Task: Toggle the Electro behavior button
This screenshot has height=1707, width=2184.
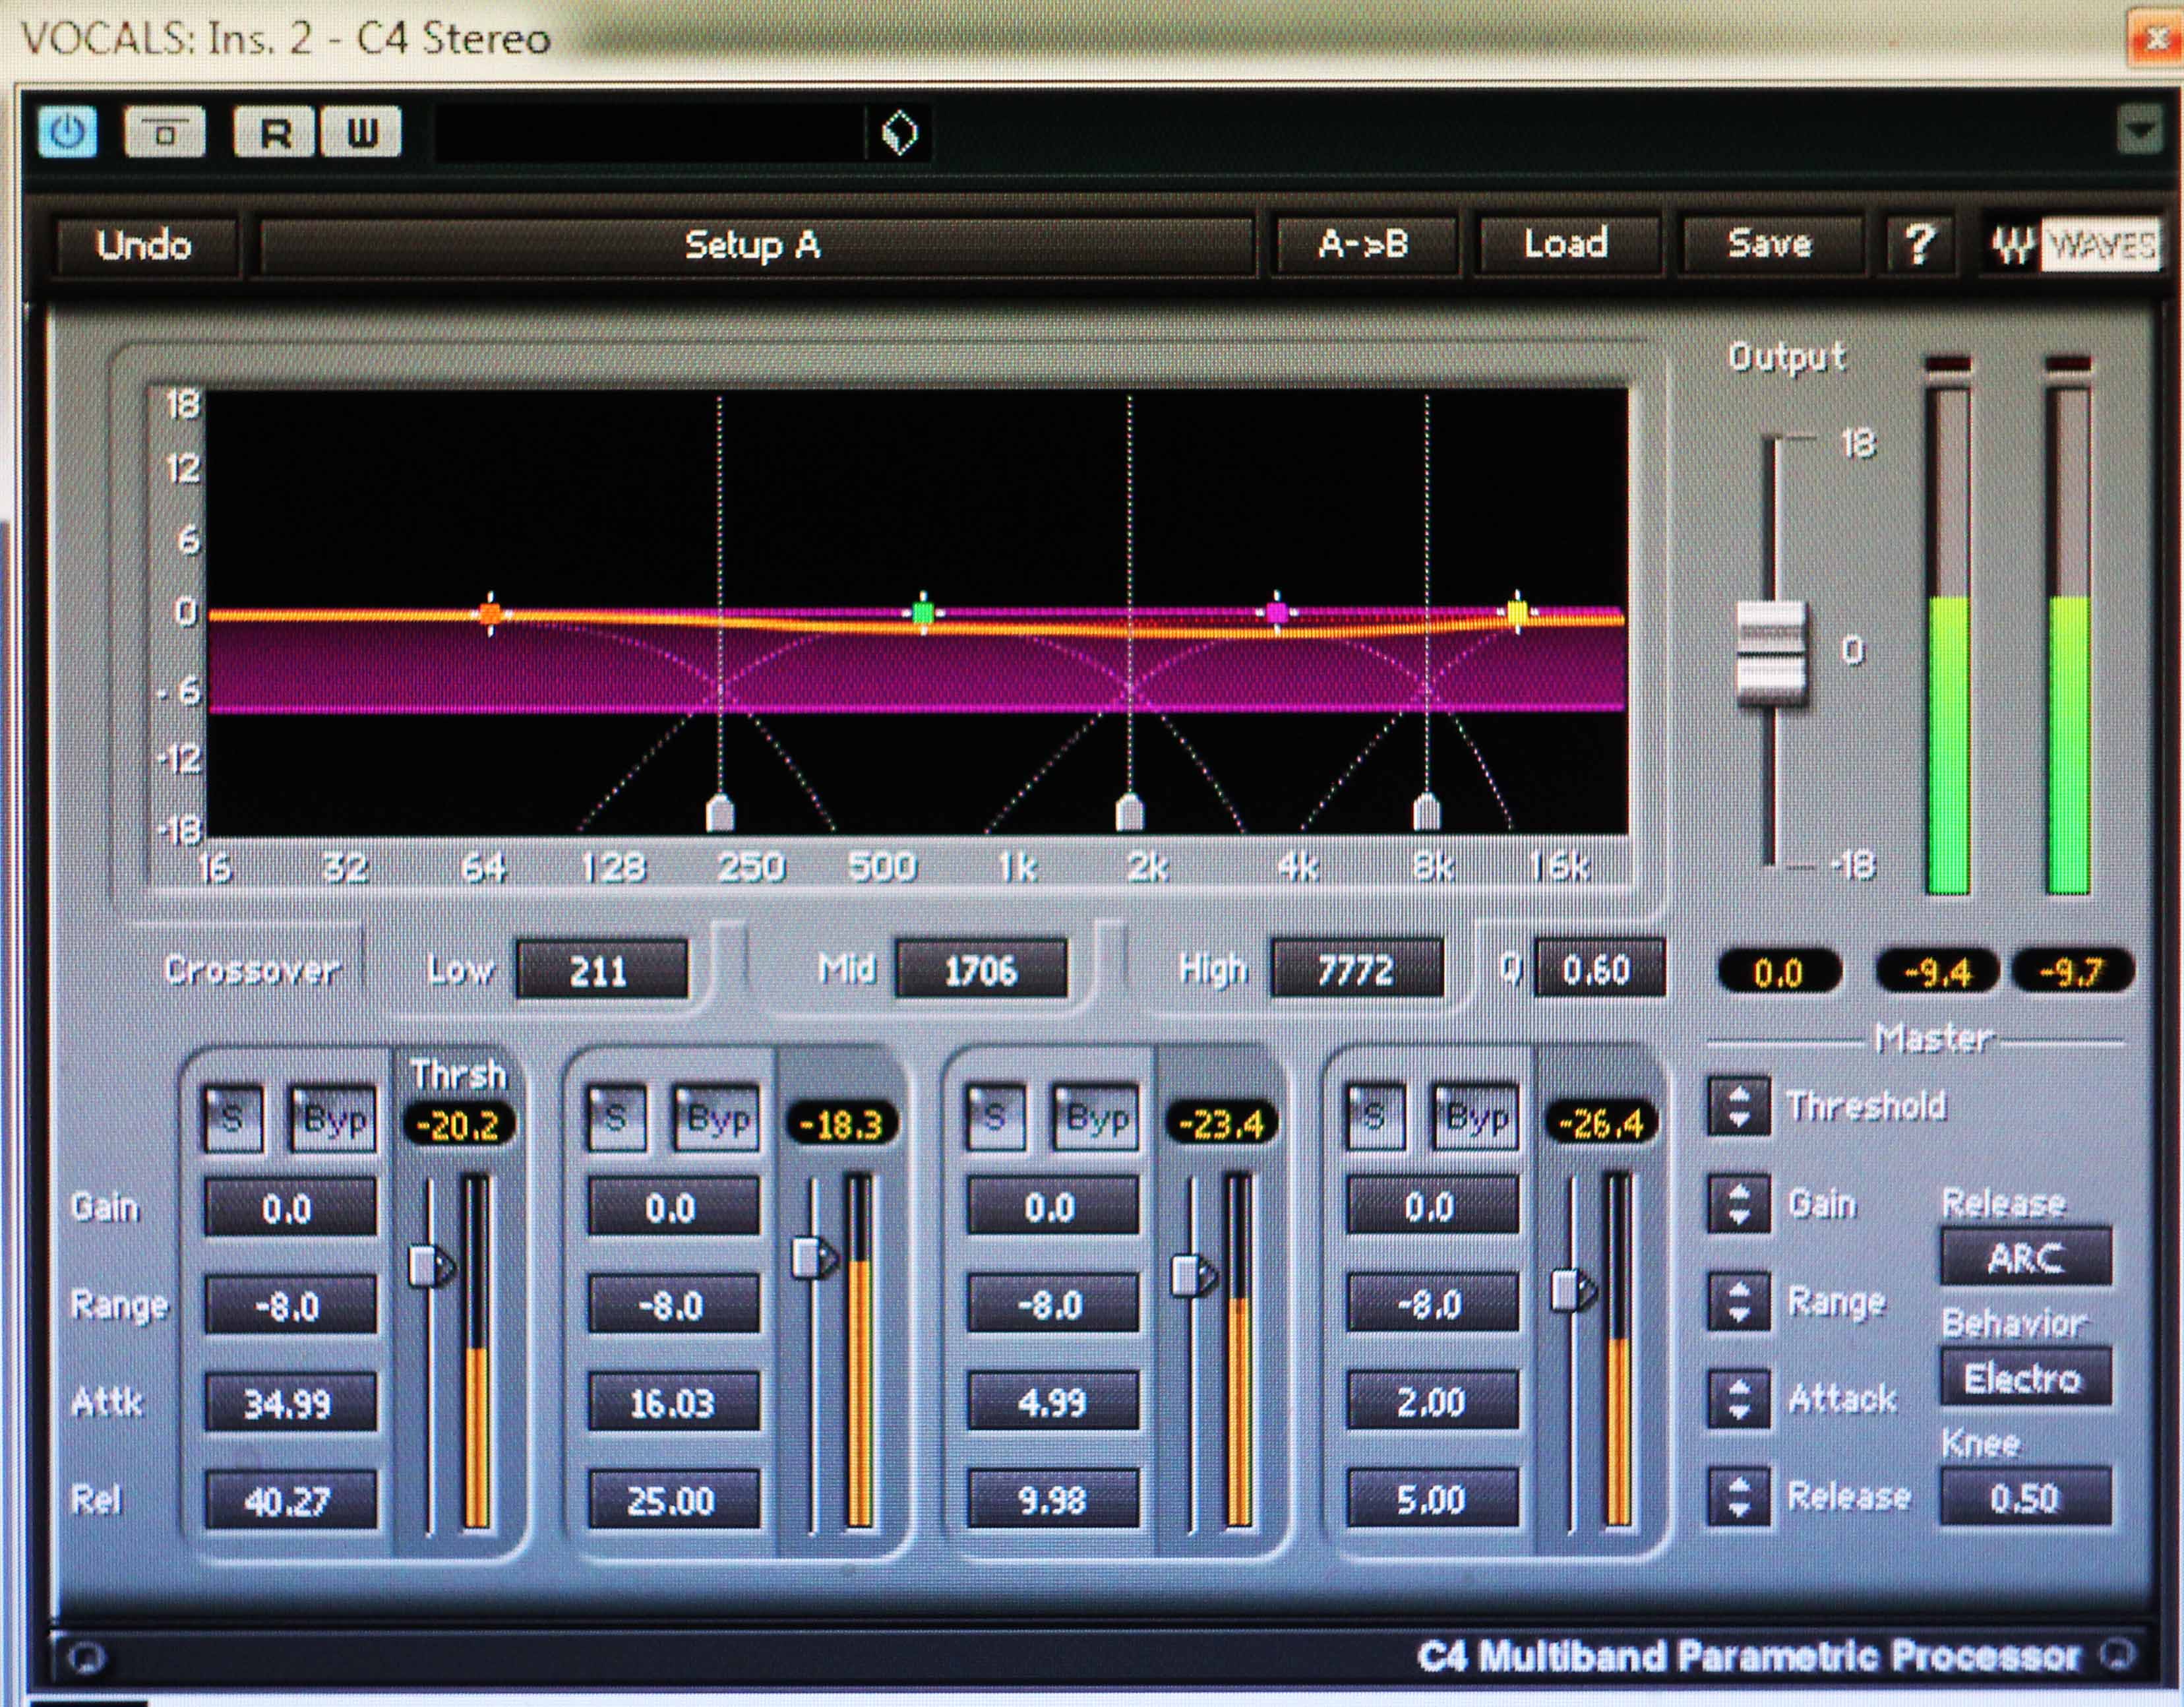Action: [x=2026, y=1377]
